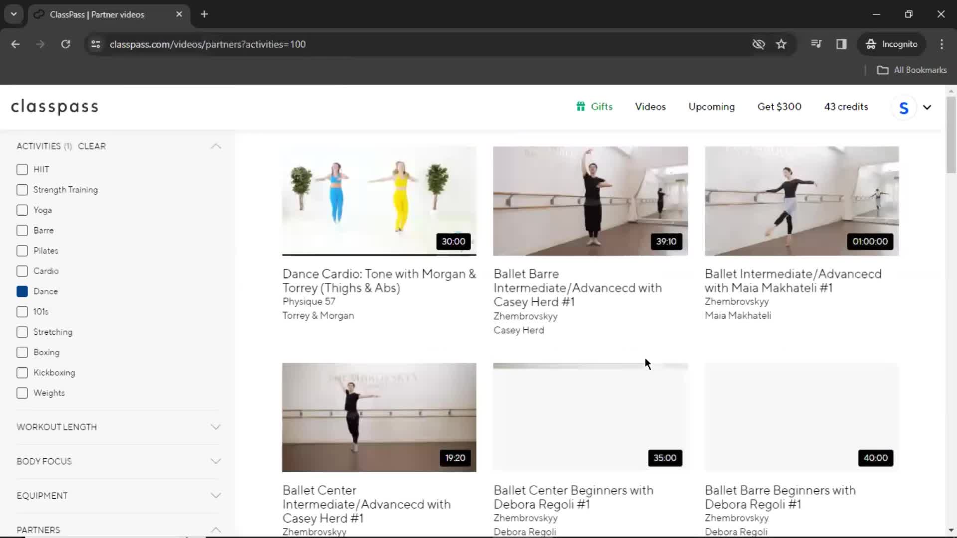Enable the Barre activity filter
The height and width of the screenshot is (538, 957).
[22, 230]
